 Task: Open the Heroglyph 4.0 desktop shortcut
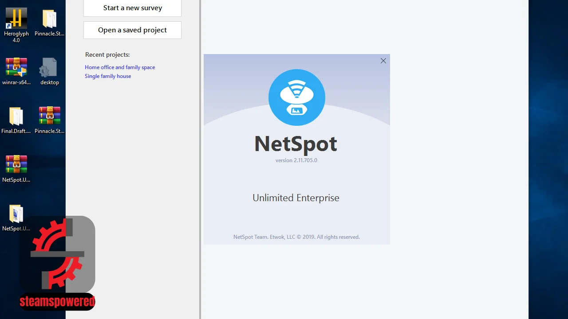(x=16, y=19)
